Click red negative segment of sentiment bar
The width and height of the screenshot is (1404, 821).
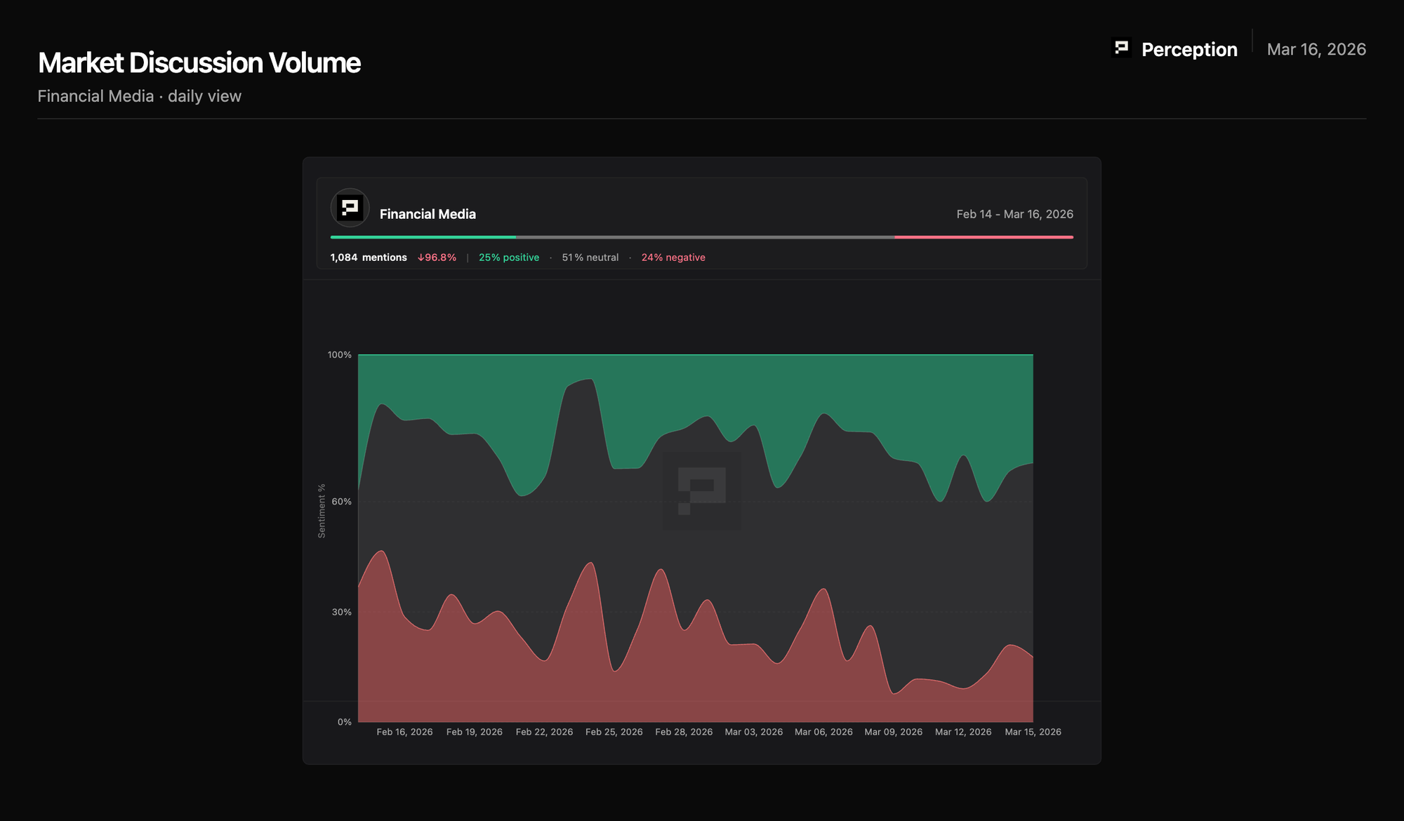[984, 237]
